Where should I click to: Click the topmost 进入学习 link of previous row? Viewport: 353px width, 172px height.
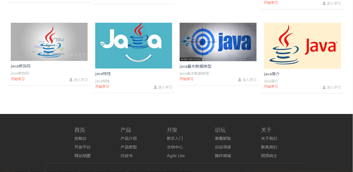click(334, 3)
